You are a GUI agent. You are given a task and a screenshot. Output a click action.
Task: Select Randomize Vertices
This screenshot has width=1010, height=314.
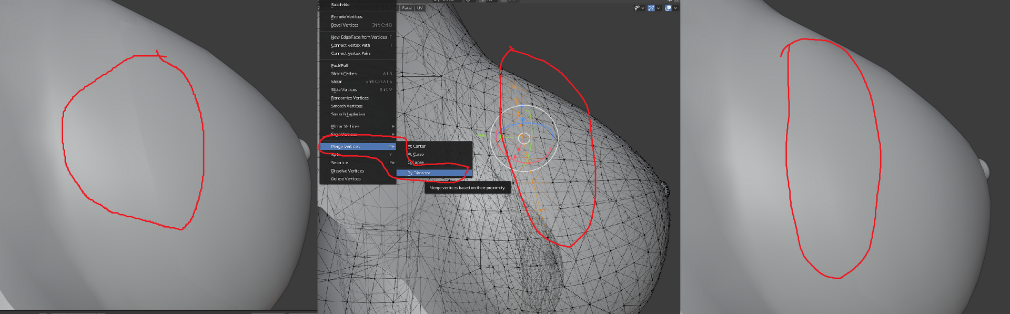coord(357,98)
